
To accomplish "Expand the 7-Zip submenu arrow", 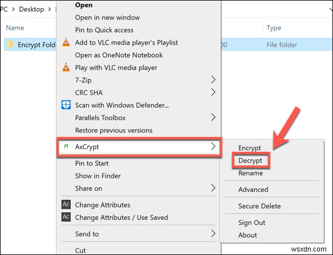I will point(213,80).
